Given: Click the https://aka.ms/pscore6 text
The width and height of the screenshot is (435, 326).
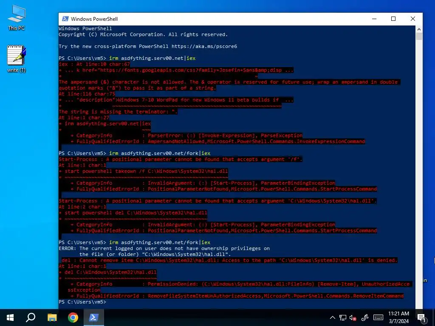Looking at the screenshot, I should (204, 46).
